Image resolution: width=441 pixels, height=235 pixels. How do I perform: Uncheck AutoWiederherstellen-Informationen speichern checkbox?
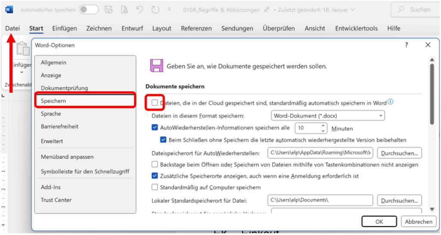[x=155, y=127]
